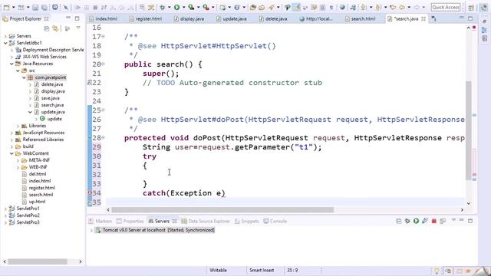Image resolution: width=491 pixels, height=276 pixels.
Task: Click the error marker on line 34
Action: coord(90,193)
